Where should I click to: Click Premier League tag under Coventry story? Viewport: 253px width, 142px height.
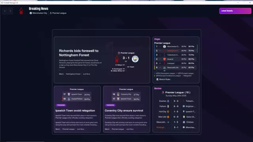(118, 129)
